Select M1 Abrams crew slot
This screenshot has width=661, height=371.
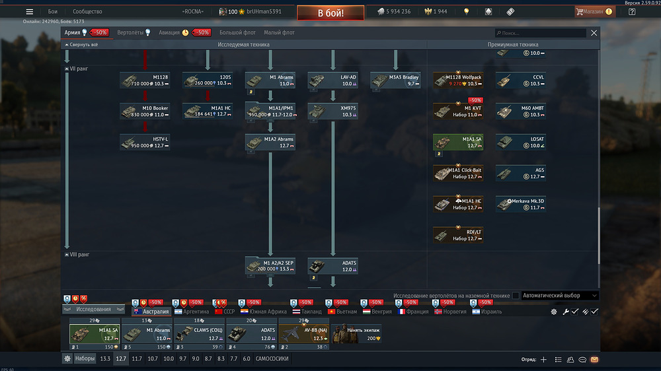click(147, 334)
